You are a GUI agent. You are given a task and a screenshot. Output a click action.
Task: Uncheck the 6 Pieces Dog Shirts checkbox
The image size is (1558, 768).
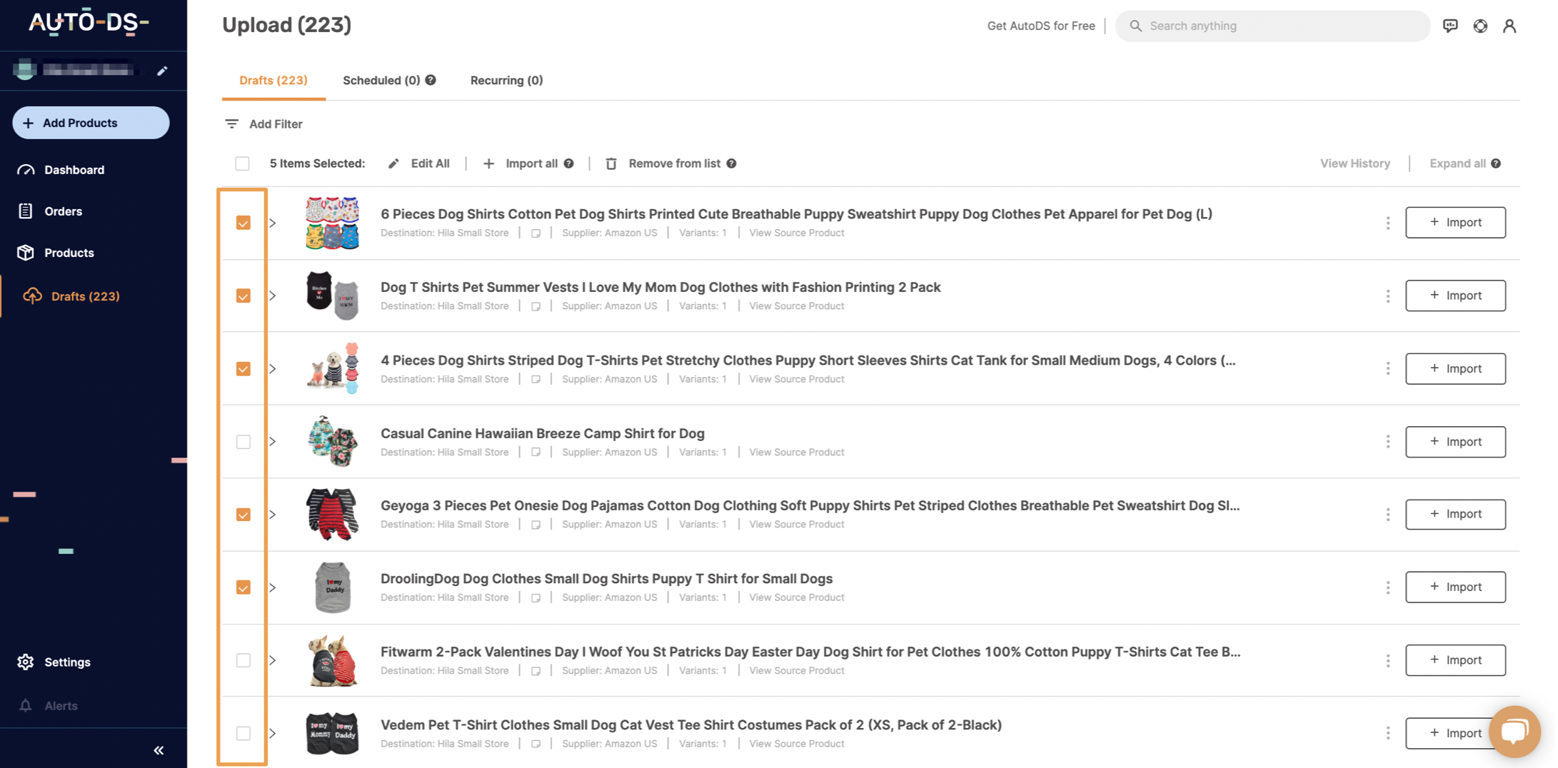coord(243,223)
